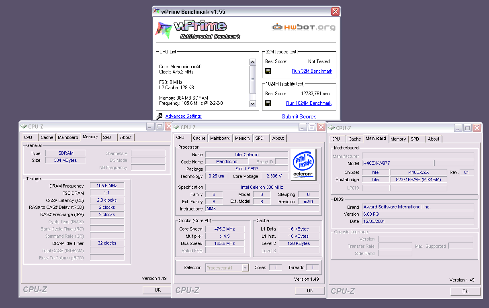Click the CPU-Z title icon in Mainboard window

point(331,128)
